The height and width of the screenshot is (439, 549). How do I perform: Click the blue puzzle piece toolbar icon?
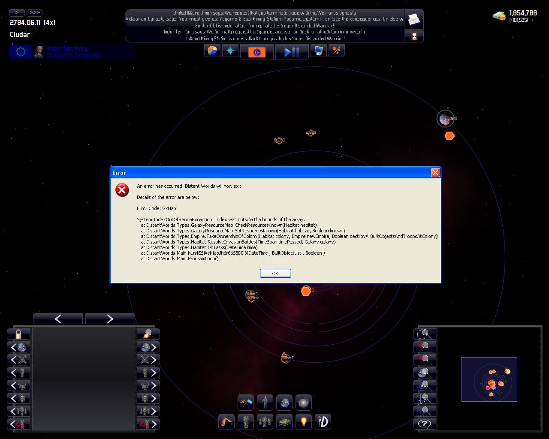click(230, 51)
